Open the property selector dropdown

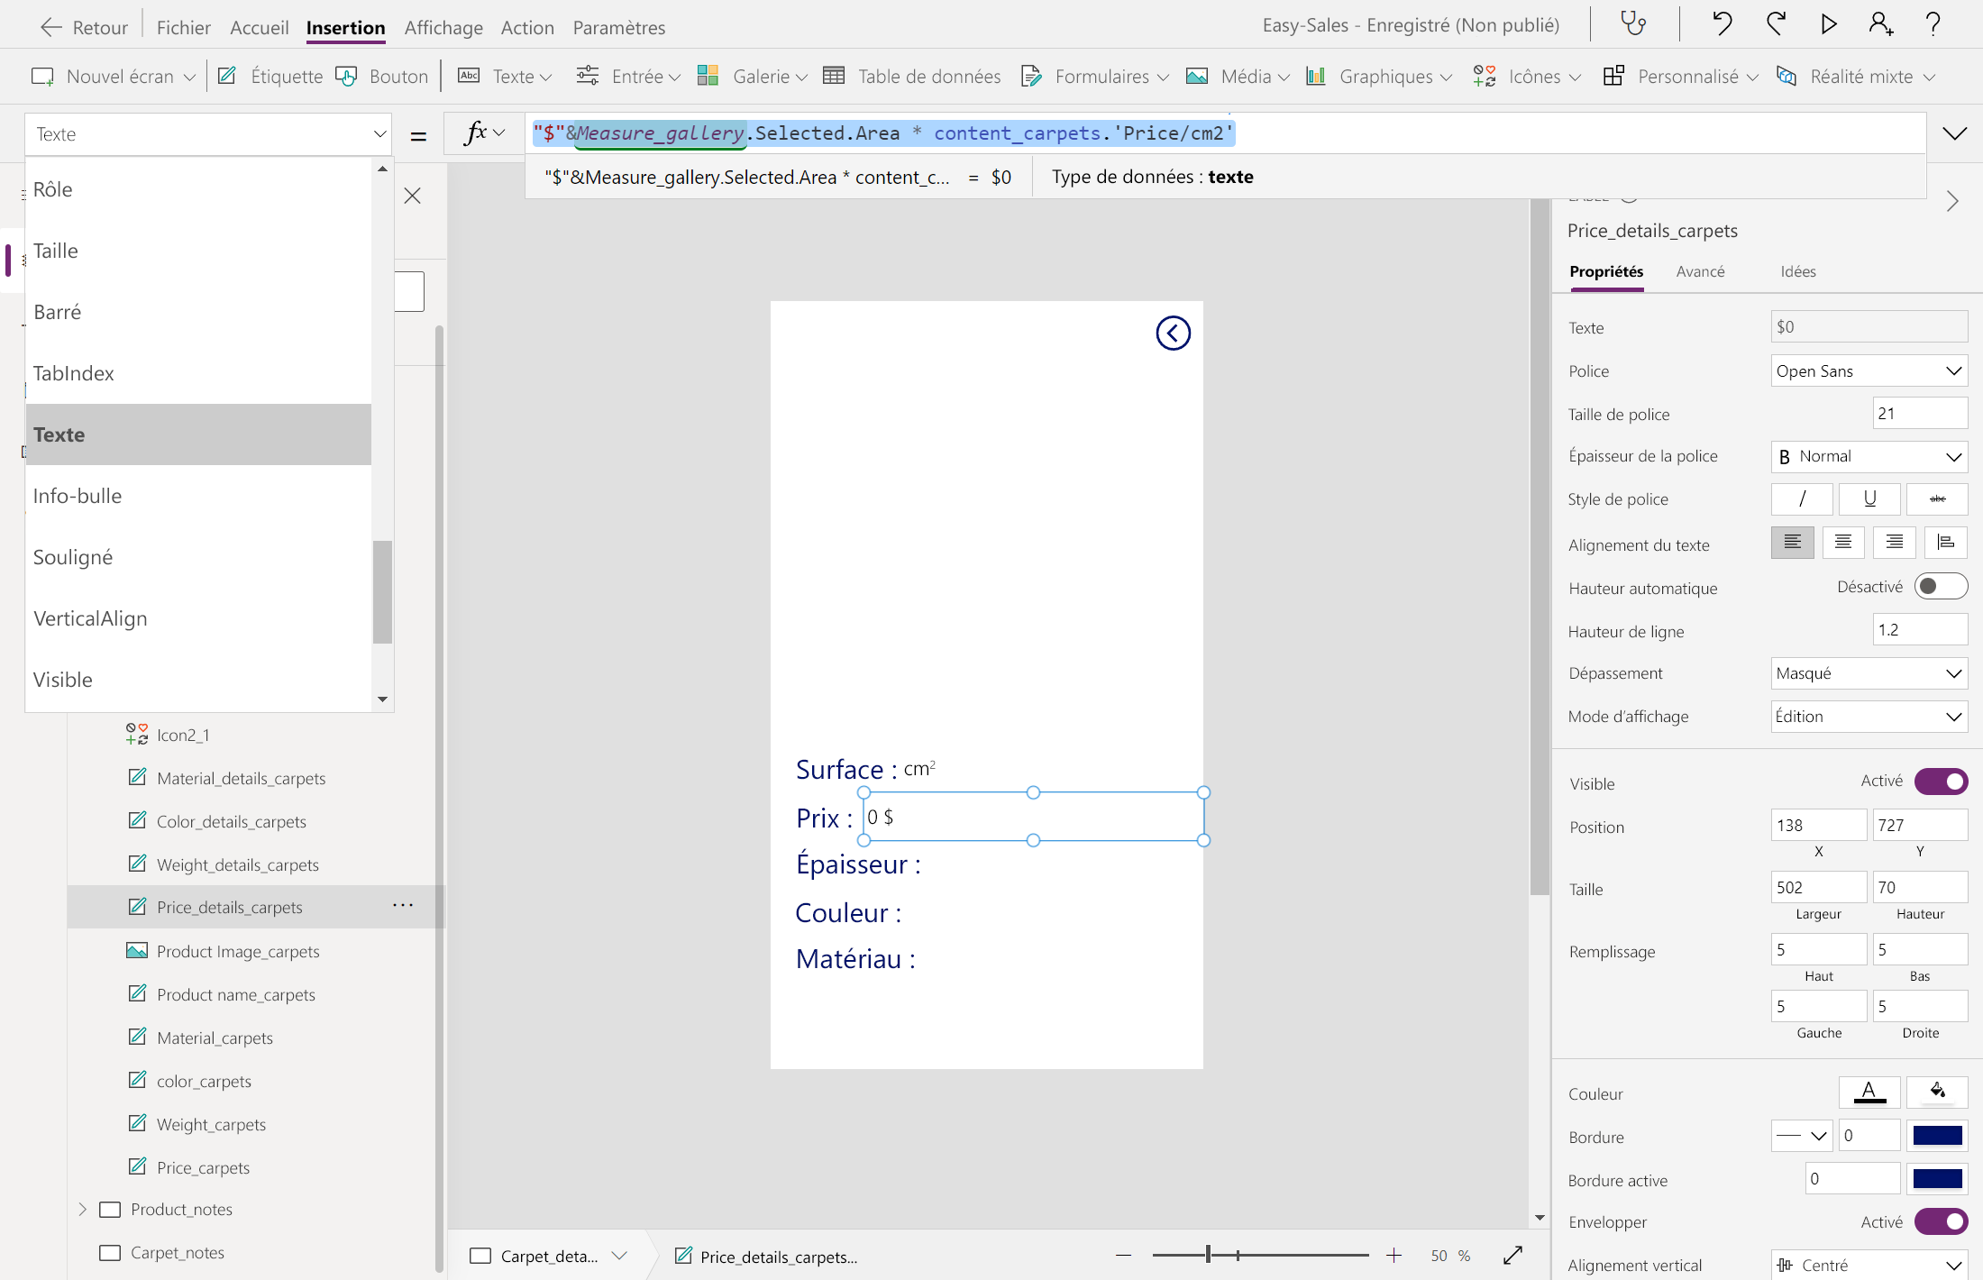(x=208, y=134)
